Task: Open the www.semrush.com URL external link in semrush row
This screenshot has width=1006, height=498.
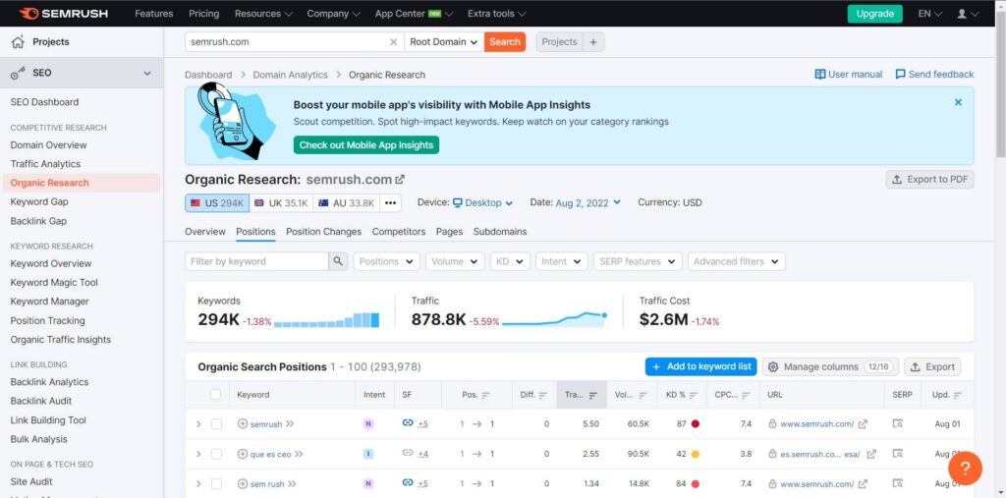Action: [x=863, y=424]
